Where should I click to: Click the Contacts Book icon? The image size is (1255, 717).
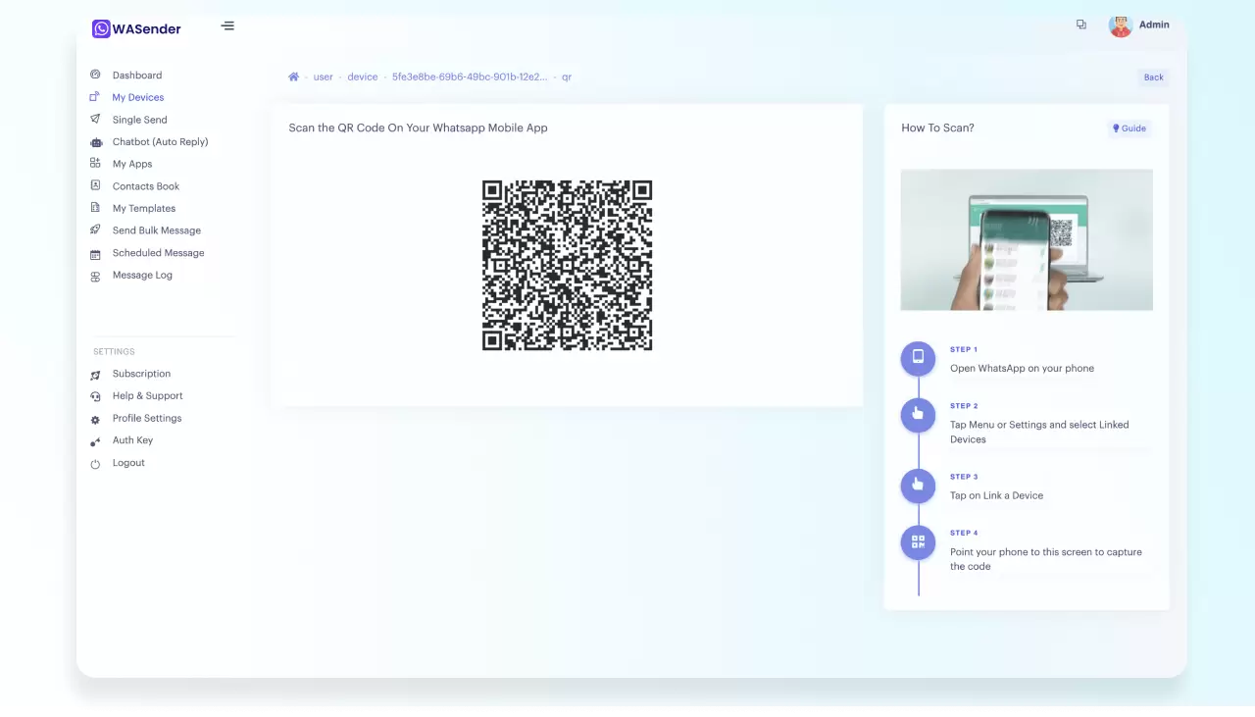pyautogui.click(x=95, y=185)
